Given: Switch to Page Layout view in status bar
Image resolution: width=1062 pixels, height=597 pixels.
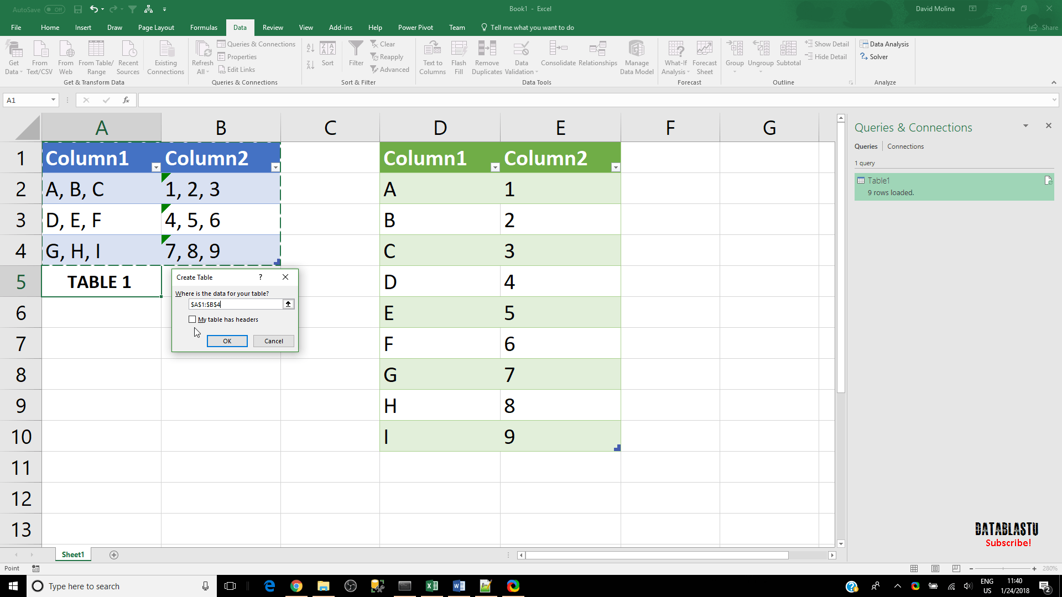Looking at the screenshot, I should pos(935,568).
